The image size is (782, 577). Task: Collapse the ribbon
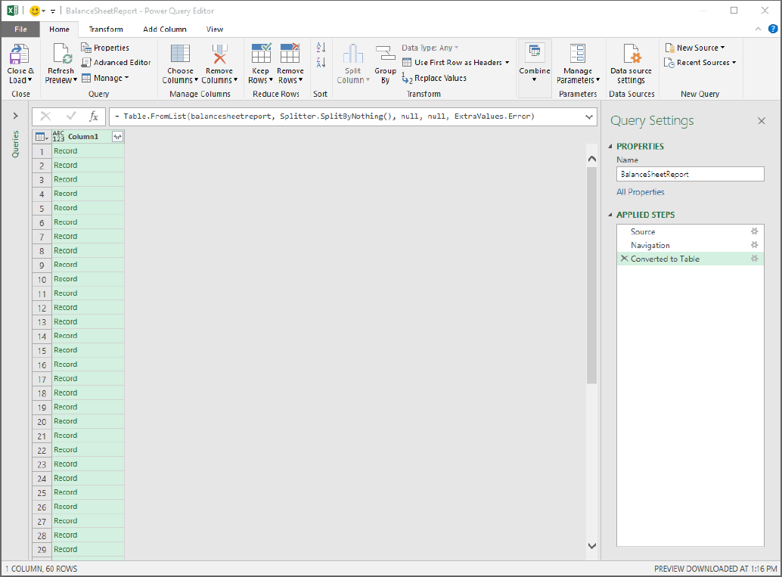click(758, 29)
